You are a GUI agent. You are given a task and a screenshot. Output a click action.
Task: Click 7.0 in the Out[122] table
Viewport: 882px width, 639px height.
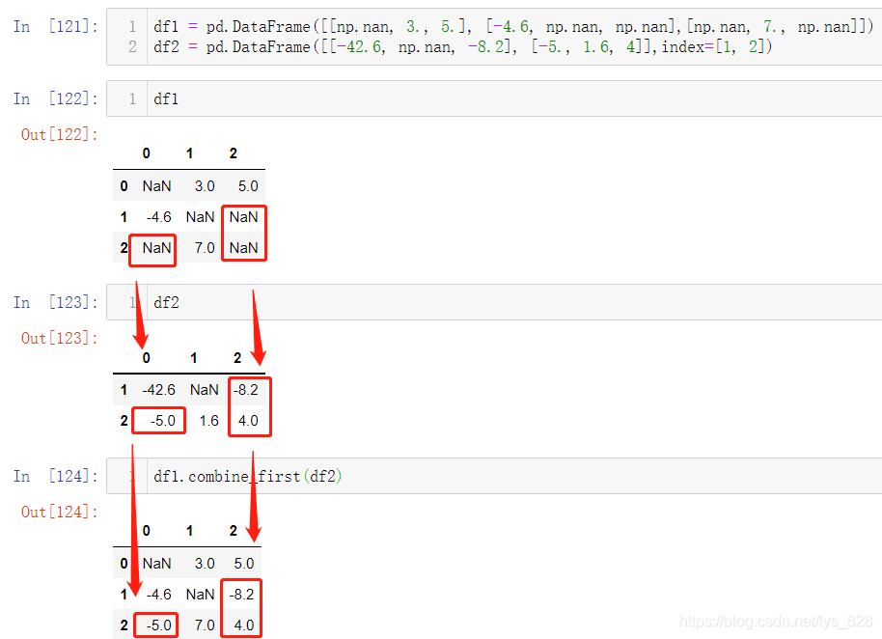[205, 248]
